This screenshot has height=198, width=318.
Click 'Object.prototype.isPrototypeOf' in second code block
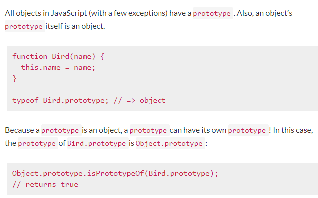tap(78, 173)
